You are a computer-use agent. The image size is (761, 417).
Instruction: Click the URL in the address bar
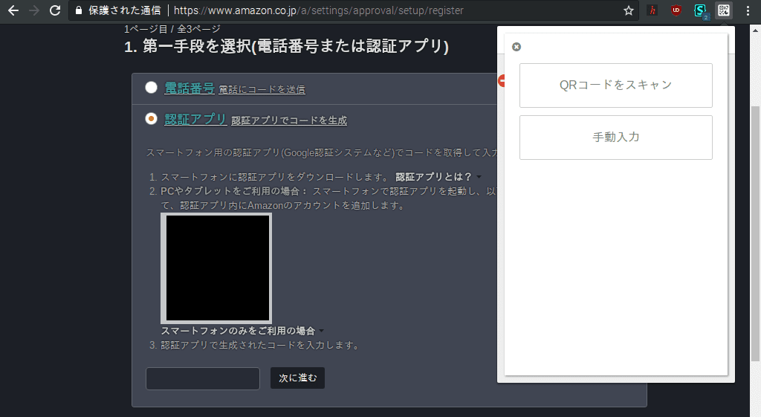(x=318, y=10)
